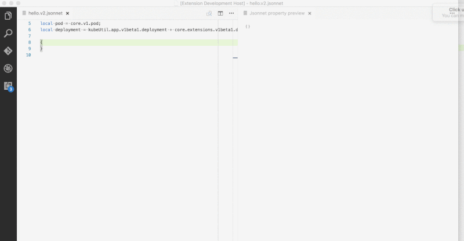Close the Jsonnet property preview tab
The height and width of the screenshot is (241, 464).
(x=310, y=13)
